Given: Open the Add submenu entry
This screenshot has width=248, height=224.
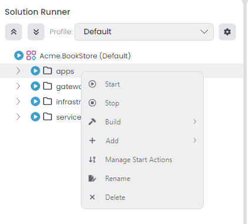Looking at the screenshot, I should coord(142,141).
